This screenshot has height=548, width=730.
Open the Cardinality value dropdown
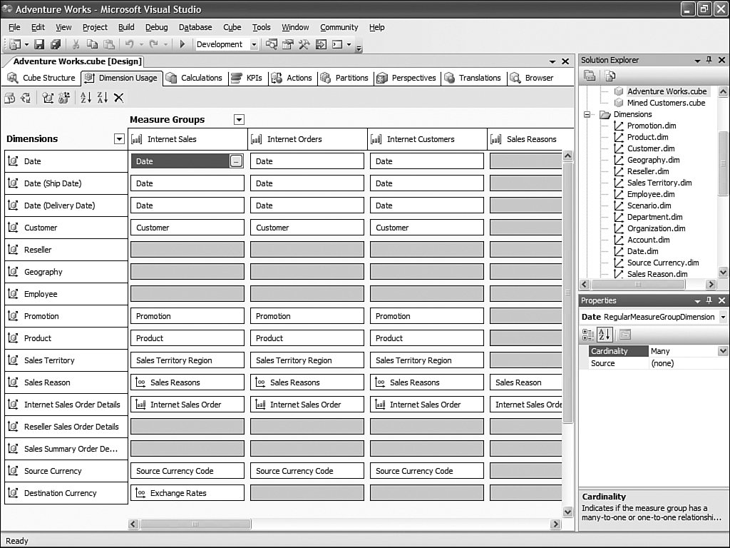coord(723,351)
